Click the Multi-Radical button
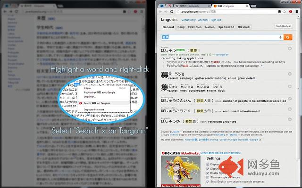The height and width of the screenshot is (188, 302). pos(283,26)
